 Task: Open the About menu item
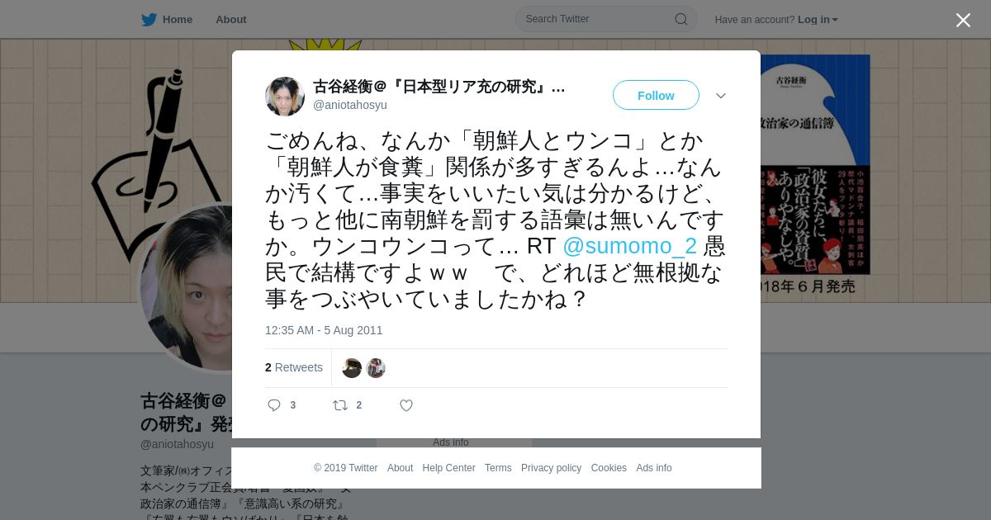point(231,20)
